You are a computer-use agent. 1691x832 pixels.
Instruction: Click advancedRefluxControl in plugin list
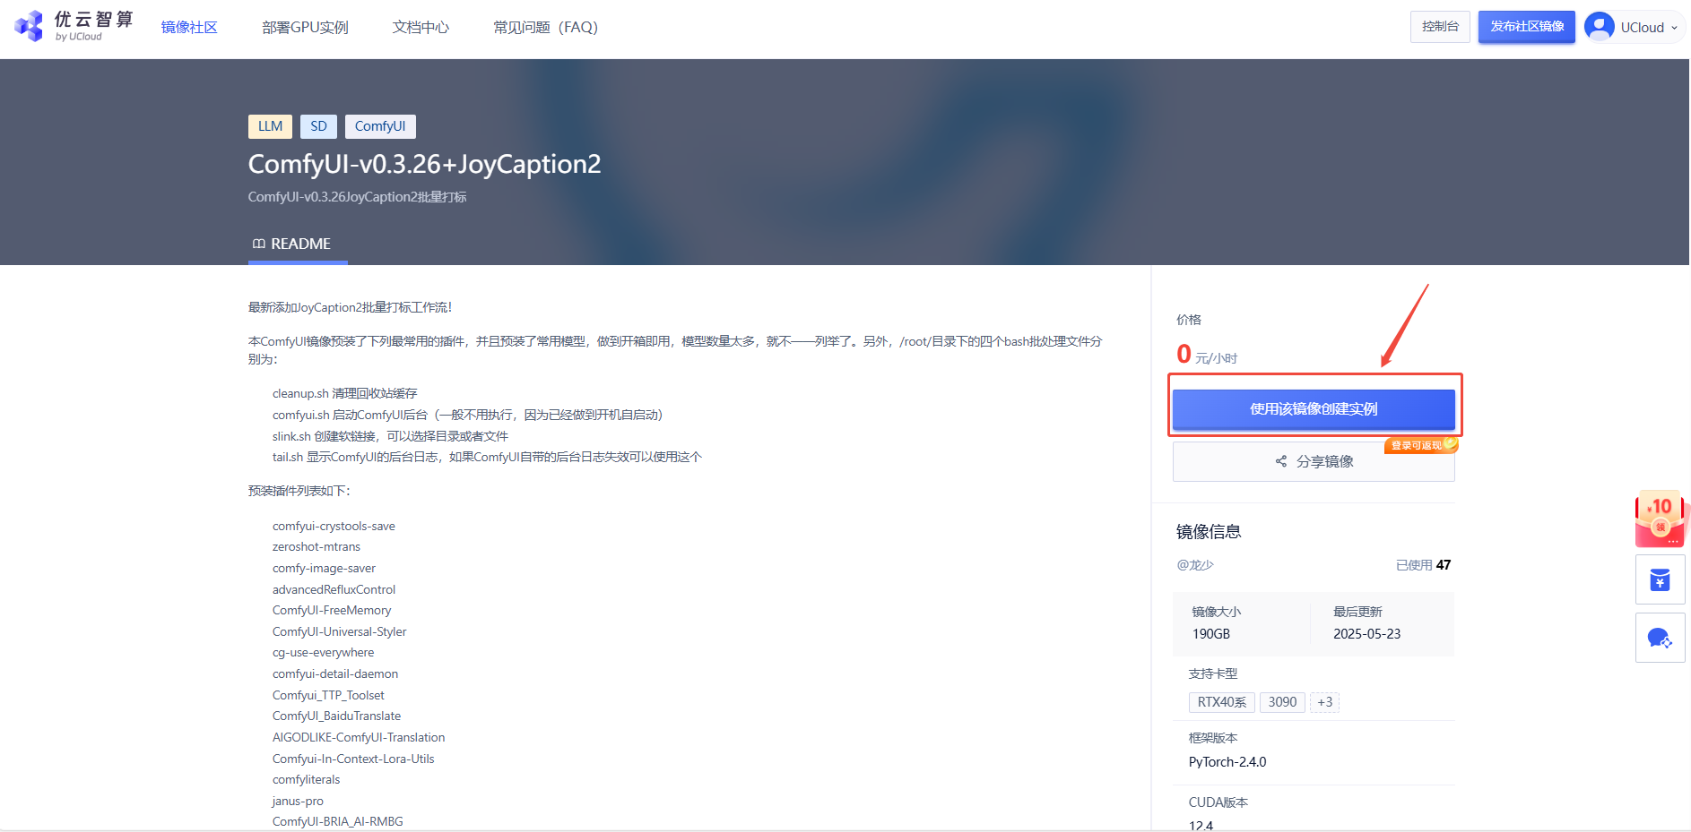[x=334, y=589]
